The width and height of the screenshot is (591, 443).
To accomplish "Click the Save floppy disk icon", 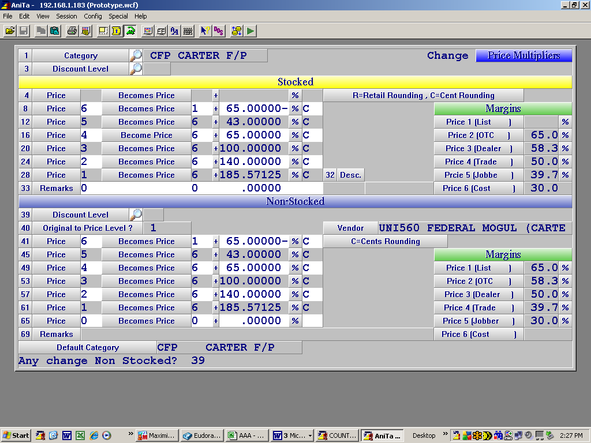I will click(x=24, y=31).
